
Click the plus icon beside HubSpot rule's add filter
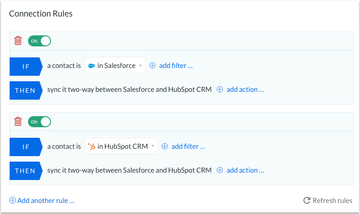(x=165, y=146)
